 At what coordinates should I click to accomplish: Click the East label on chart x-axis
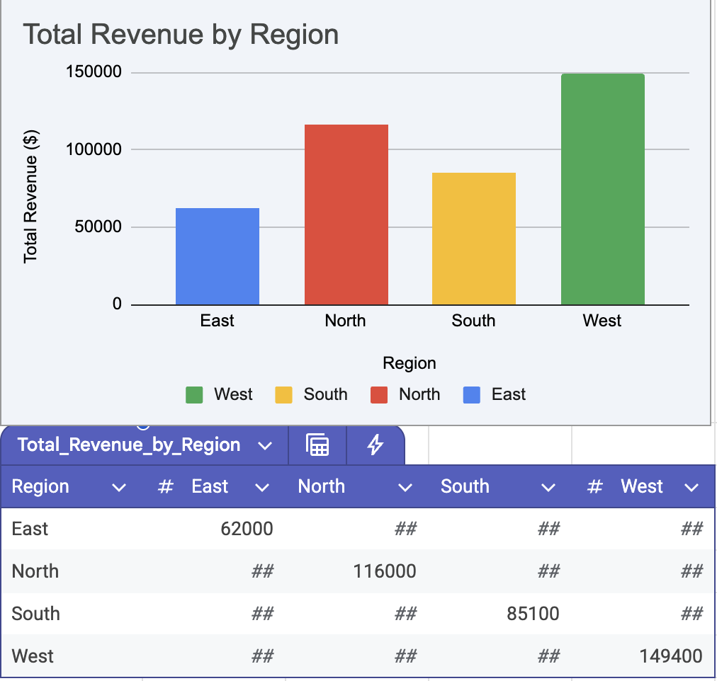(218, 321)
